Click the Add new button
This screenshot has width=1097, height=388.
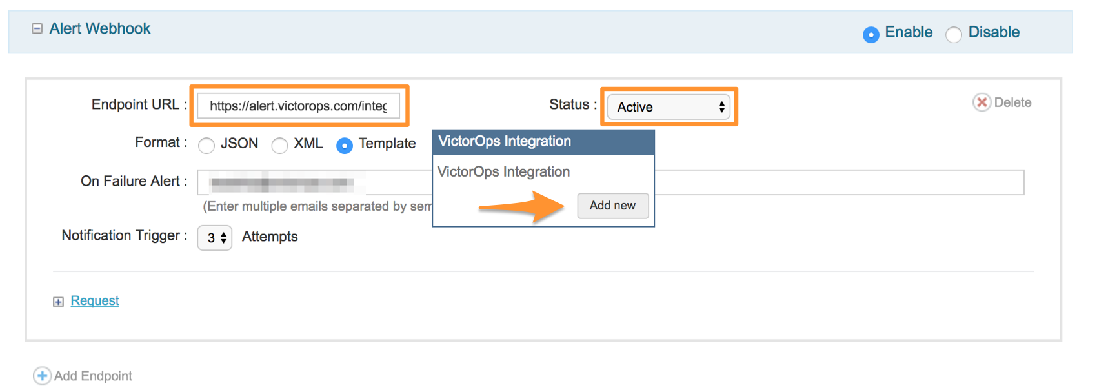612,206
